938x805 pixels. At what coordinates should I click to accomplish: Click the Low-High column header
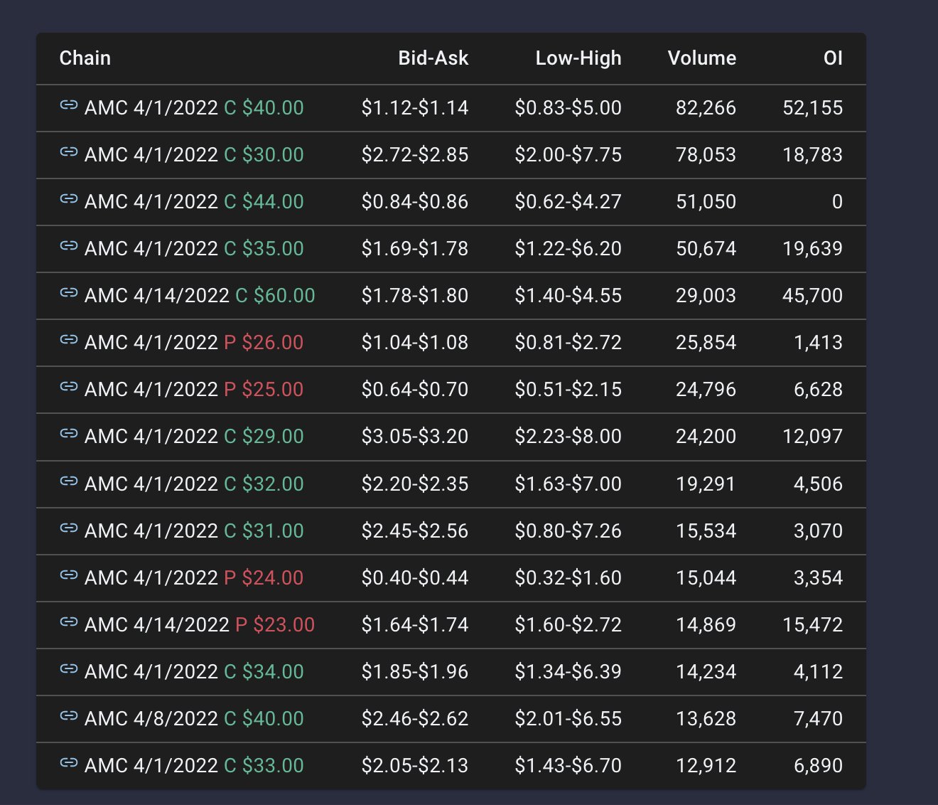(x=579, y=58)
